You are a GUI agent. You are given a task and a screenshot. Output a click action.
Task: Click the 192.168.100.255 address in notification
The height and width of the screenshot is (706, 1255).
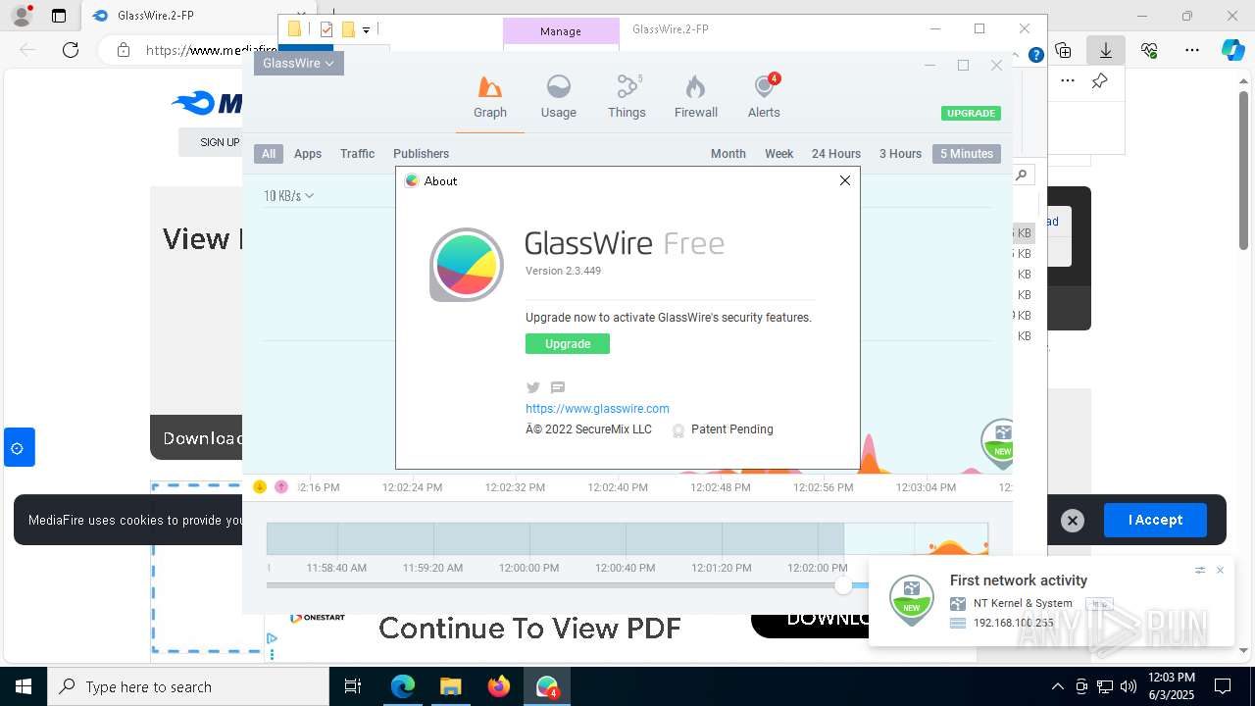click(1013, 623)
